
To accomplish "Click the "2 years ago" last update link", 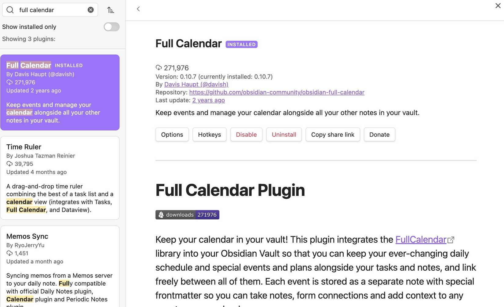I will click(x=208, y=100).
